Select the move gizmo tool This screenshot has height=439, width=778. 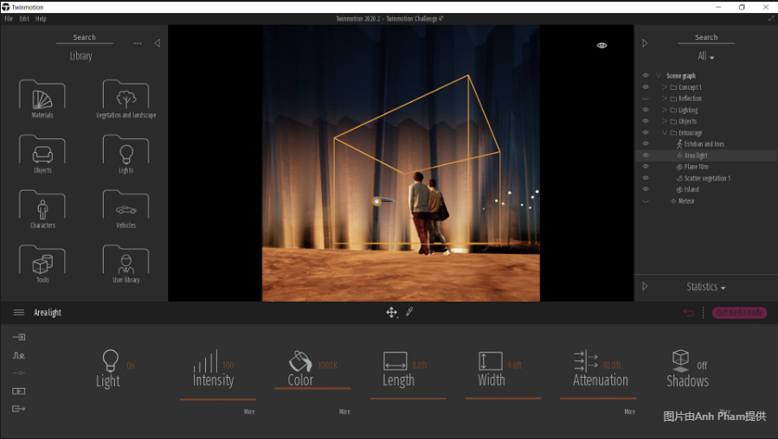click(x=391, y=312)
